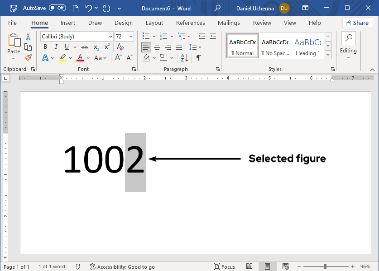This screenshot has width=379, height=271.
Task: Click the Subscript icon
Action: [96, 47]
